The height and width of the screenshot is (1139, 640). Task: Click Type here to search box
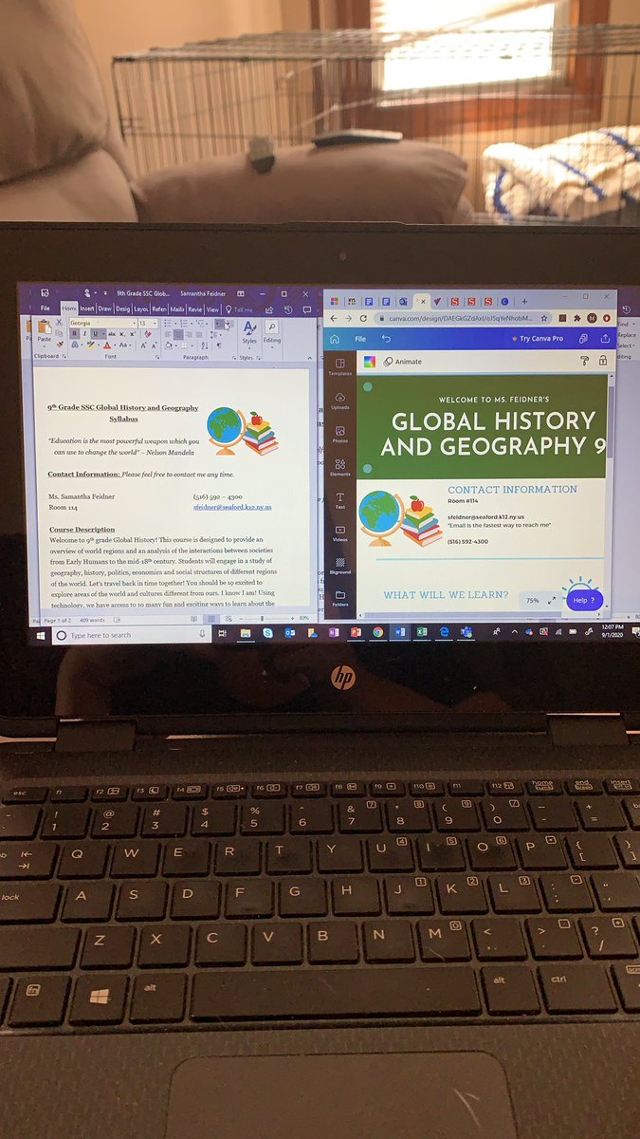(x=133, y=634)
